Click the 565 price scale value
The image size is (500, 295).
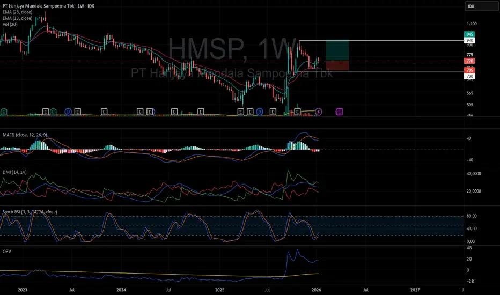(x=470, y=93)
